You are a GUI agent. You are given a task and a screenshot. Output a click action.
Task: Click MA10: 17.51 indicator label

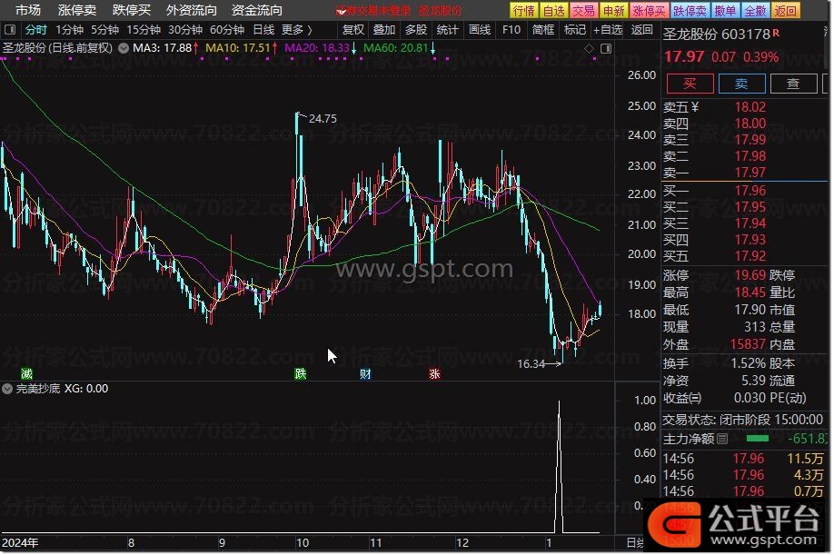coord(238,48)
